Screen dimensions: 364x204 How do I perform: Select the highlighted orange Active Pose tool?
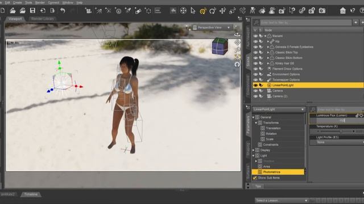point(203,11)
